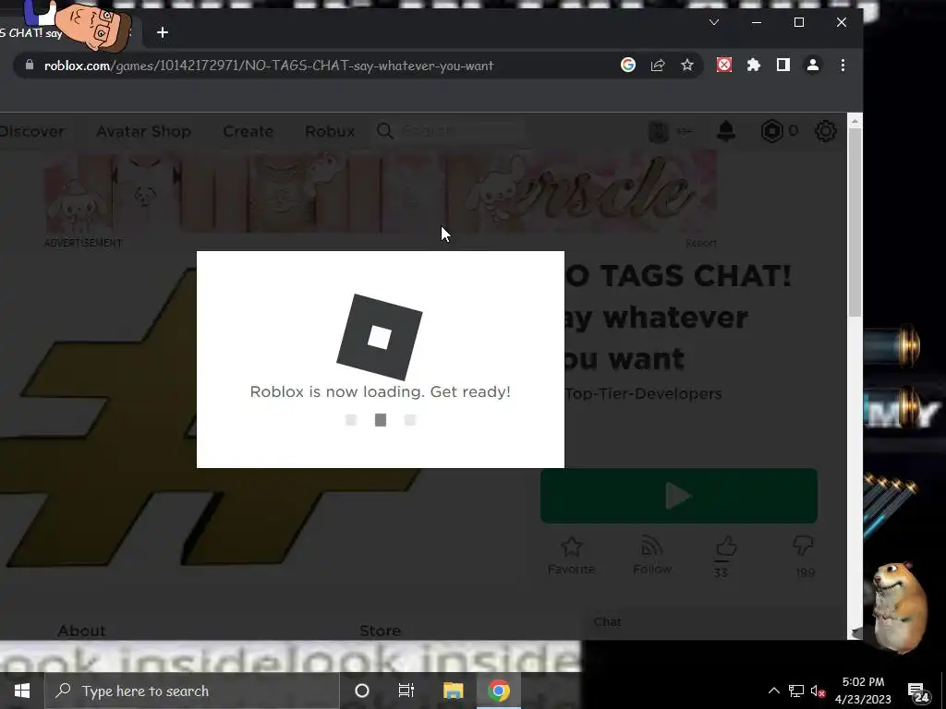
Task: Share this page icon
Action: point(658,66)
